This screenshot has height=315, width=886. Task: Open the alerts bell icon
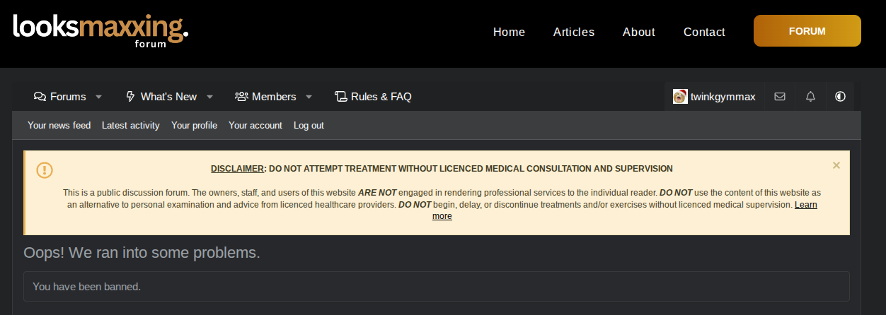tap(811, 97)
